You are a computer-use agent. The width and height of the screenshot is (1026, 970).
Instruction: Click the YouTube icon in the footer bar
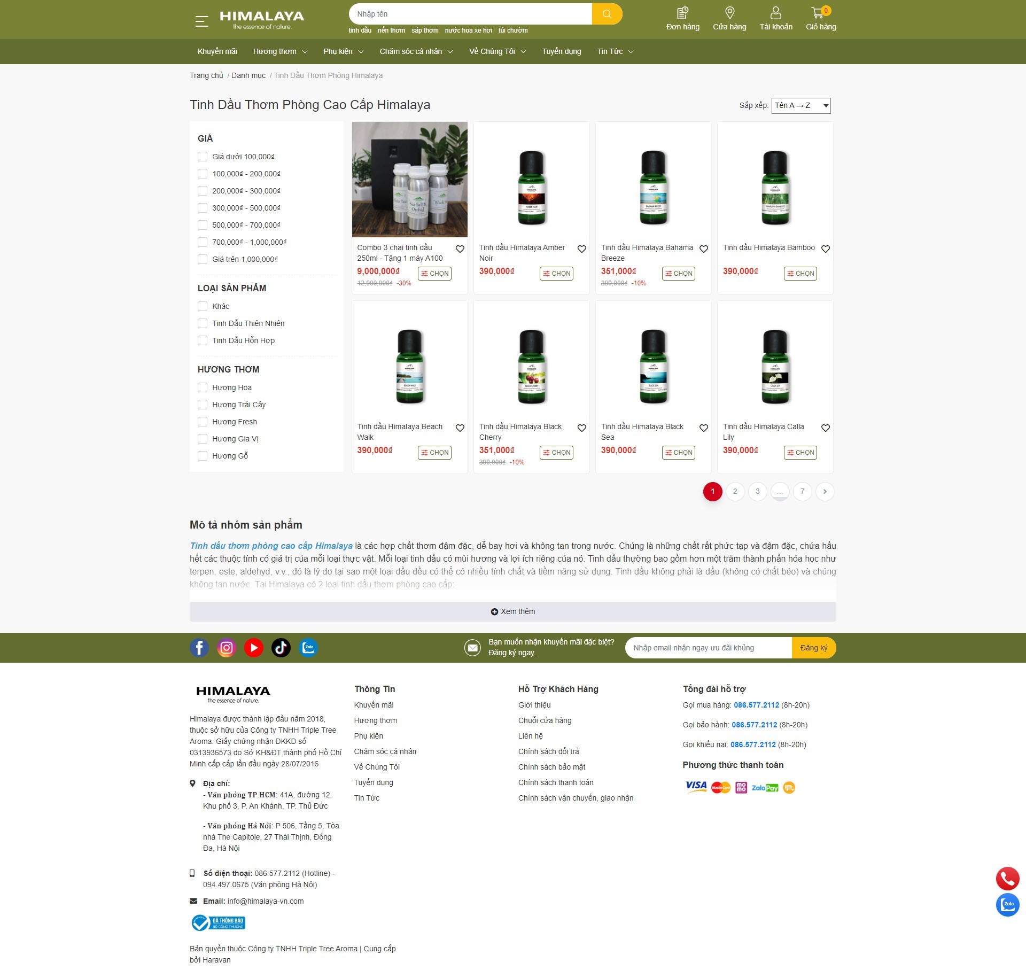pyautogui.click(x=254, y=648)
